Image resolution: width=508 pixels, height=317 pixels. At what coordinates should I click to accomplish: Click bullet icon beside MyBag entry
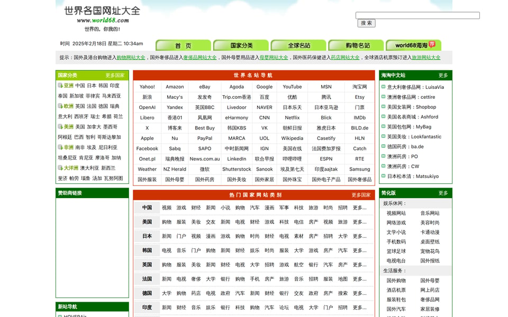point(383,126)
